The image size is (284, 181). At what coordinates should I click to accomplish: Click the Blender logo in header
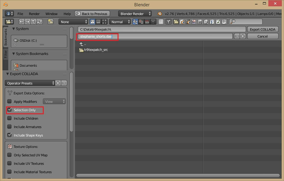click(159, 14)
